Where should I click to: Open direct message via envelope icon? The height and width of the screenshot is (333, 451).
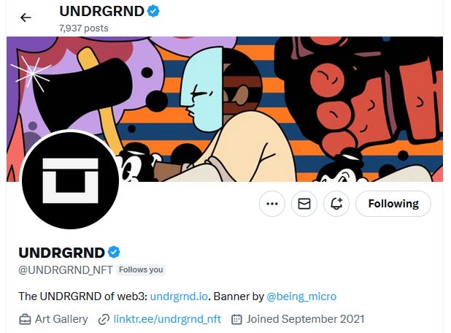point(304,204)
